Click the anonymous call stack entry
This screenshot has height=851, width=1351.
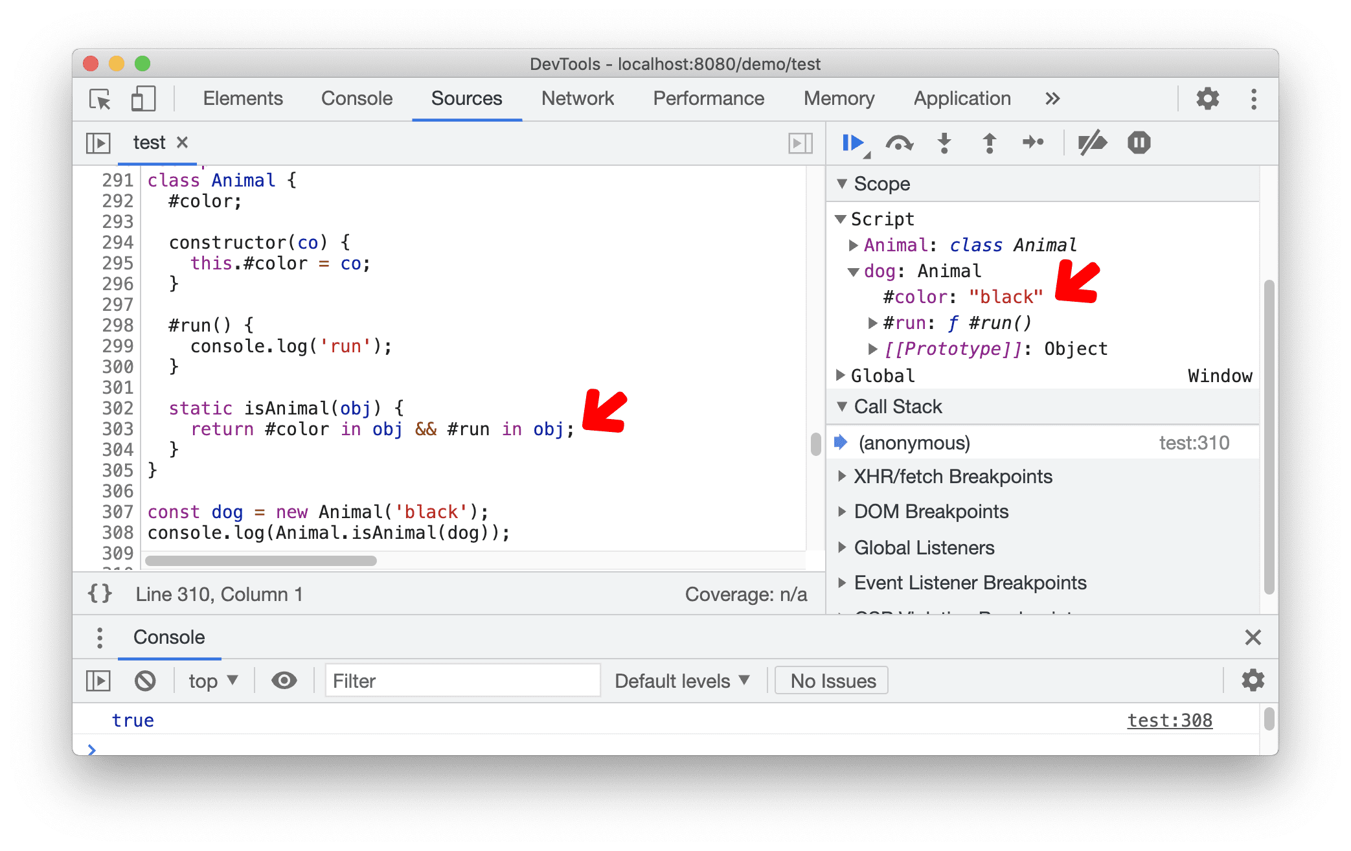tap(912, 443)
